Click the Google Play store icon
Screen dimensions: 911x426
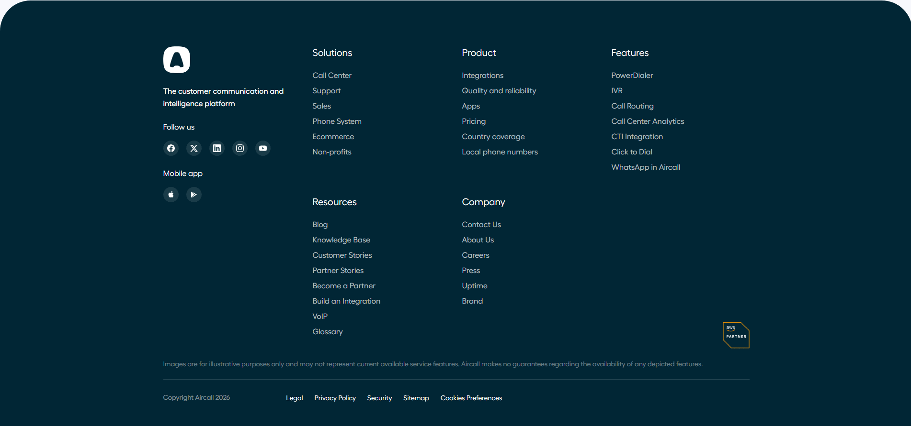click(194, 195)
